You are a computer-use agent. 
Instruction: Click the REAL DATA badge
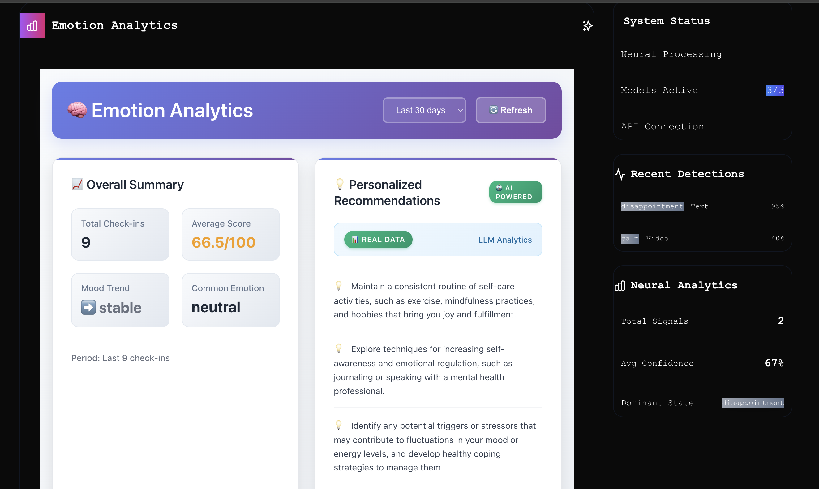(378, 240)
